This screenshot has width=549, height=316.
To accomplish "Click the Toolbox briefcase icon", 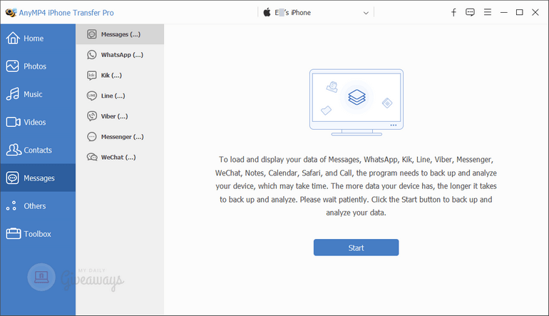I will pos(14,233).
